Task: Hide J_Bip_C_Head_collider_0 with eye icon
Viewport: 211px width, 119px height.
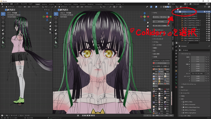Action: [207, 14]
